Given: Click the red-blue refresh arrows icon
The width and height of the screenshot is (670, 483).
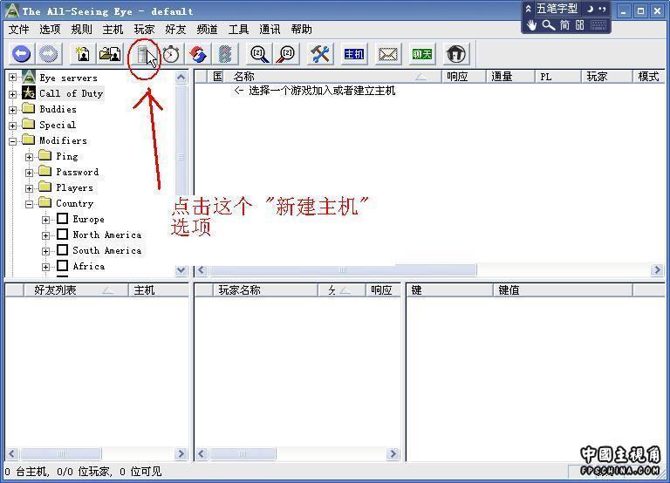Looking at the screenshot, I should [198, 54].
